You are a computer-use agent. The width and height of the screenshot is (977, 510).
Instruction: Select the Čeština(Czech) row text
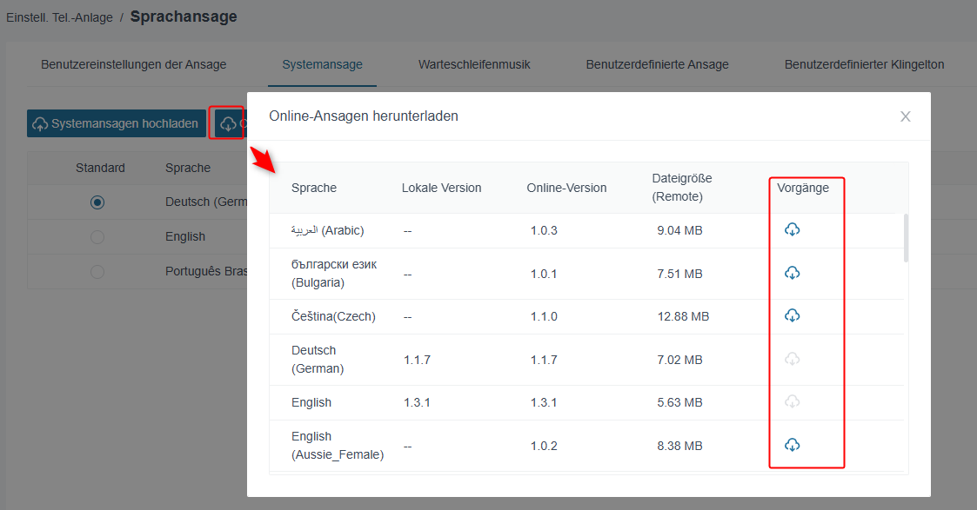(333, 316)
